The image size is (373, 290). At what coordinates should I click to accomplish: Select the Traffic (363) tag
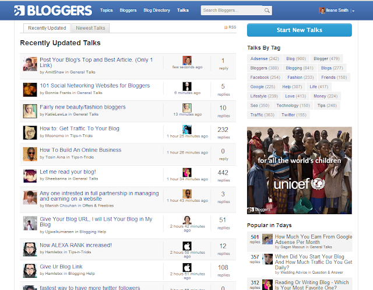pyautogui.click(x=262, y=115)
